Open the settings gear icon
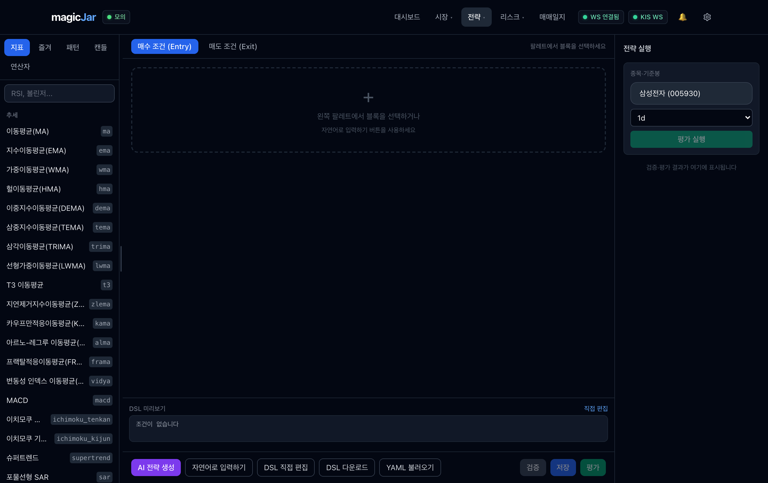 (x=707, y=17)
